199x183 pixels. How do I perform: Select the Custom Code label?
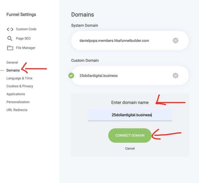(x=26, y=29)
